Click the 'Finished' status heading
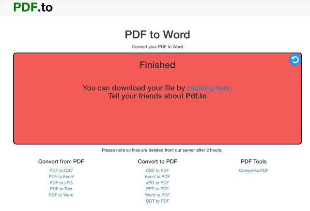 (157, 65)
